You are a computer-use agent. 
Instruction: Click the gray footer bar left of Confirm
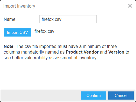(41, 96)
